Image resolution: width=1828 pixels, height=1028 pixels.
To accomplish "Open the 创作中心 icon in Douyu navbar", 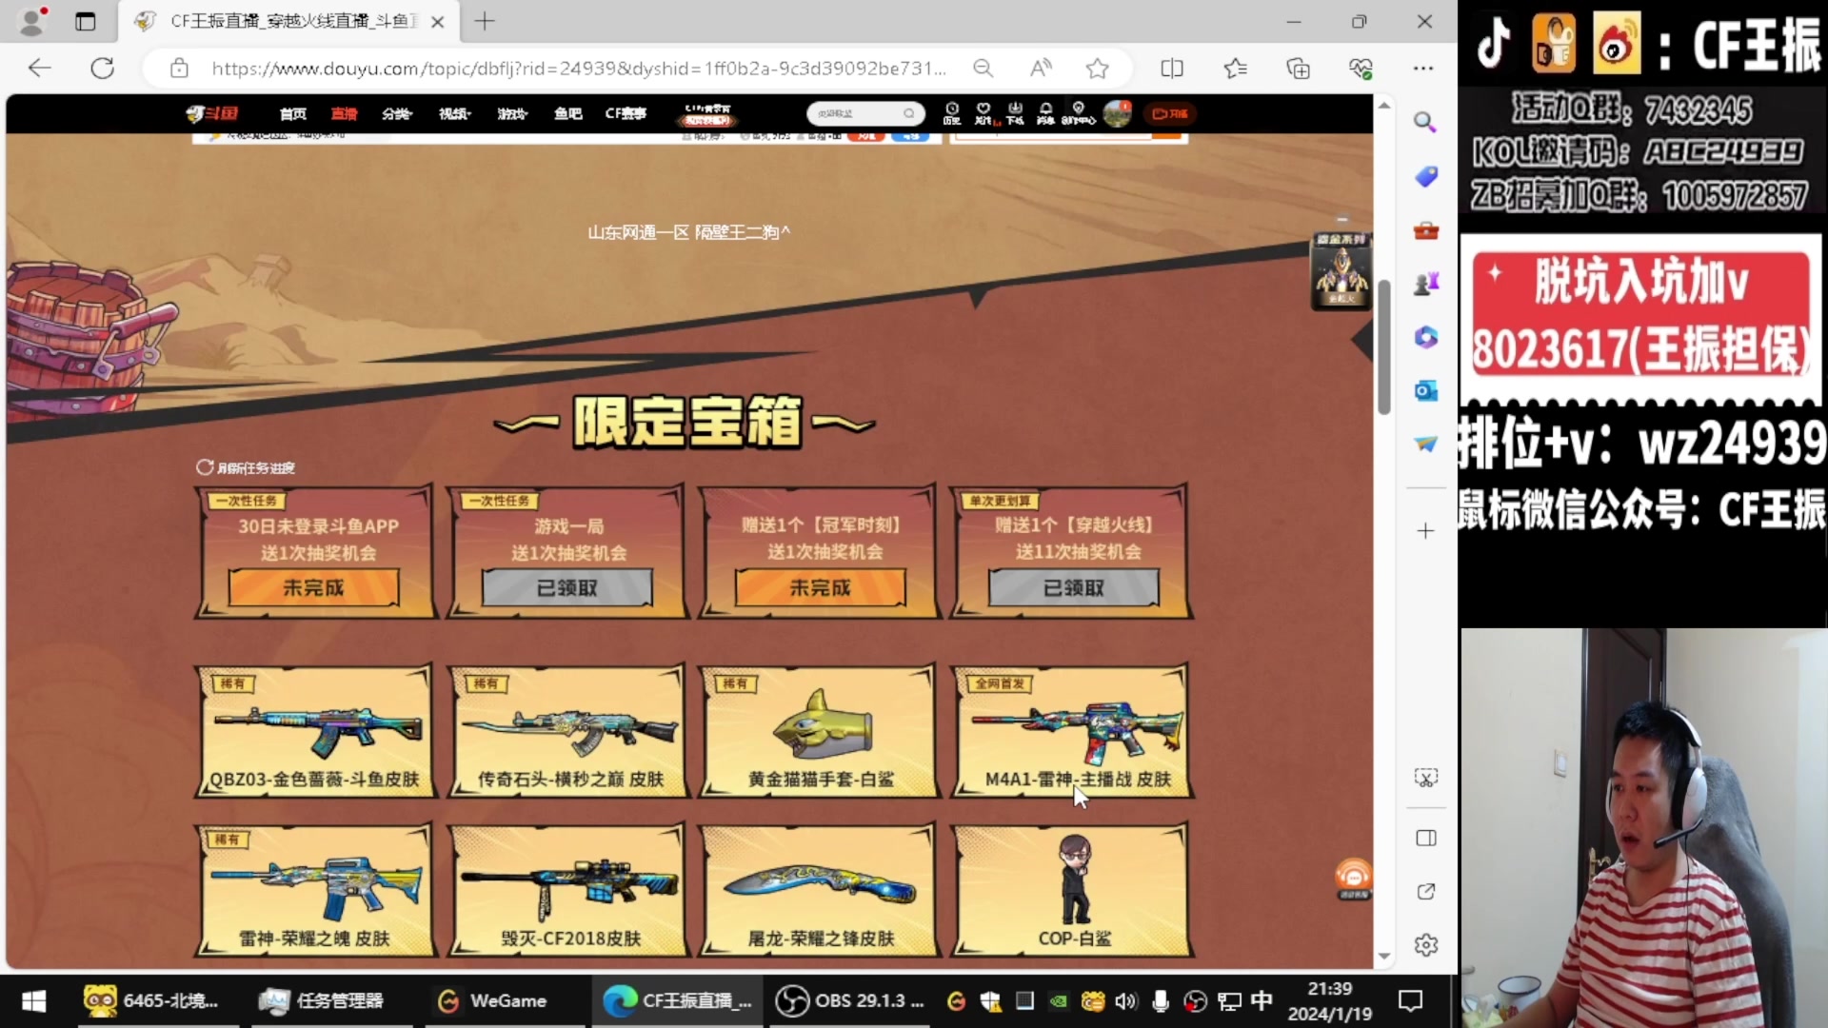I will (1078, 113).
